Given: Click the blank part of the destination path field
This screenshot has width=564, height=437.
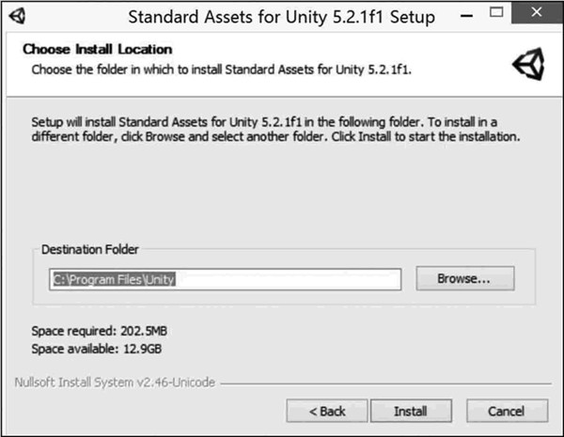Looking at the screenshot, I should coord(291,279).
